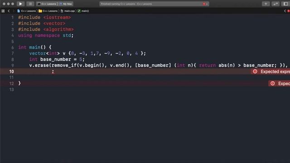Toggle the panel layout button
The height and width of the screenshot is (163, 290).
[285, 4]
